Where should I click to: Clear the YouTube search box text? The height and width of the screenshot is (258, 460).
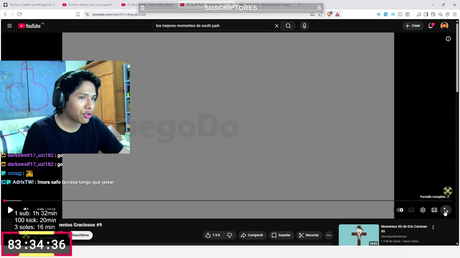(277, 26)
